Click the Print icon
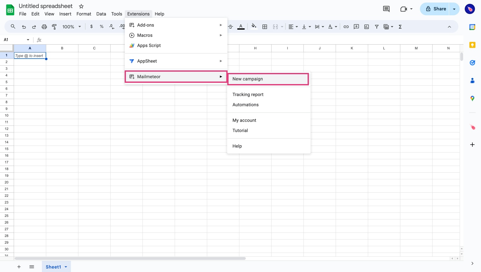481x272 pixels. [x=44, y=27]
